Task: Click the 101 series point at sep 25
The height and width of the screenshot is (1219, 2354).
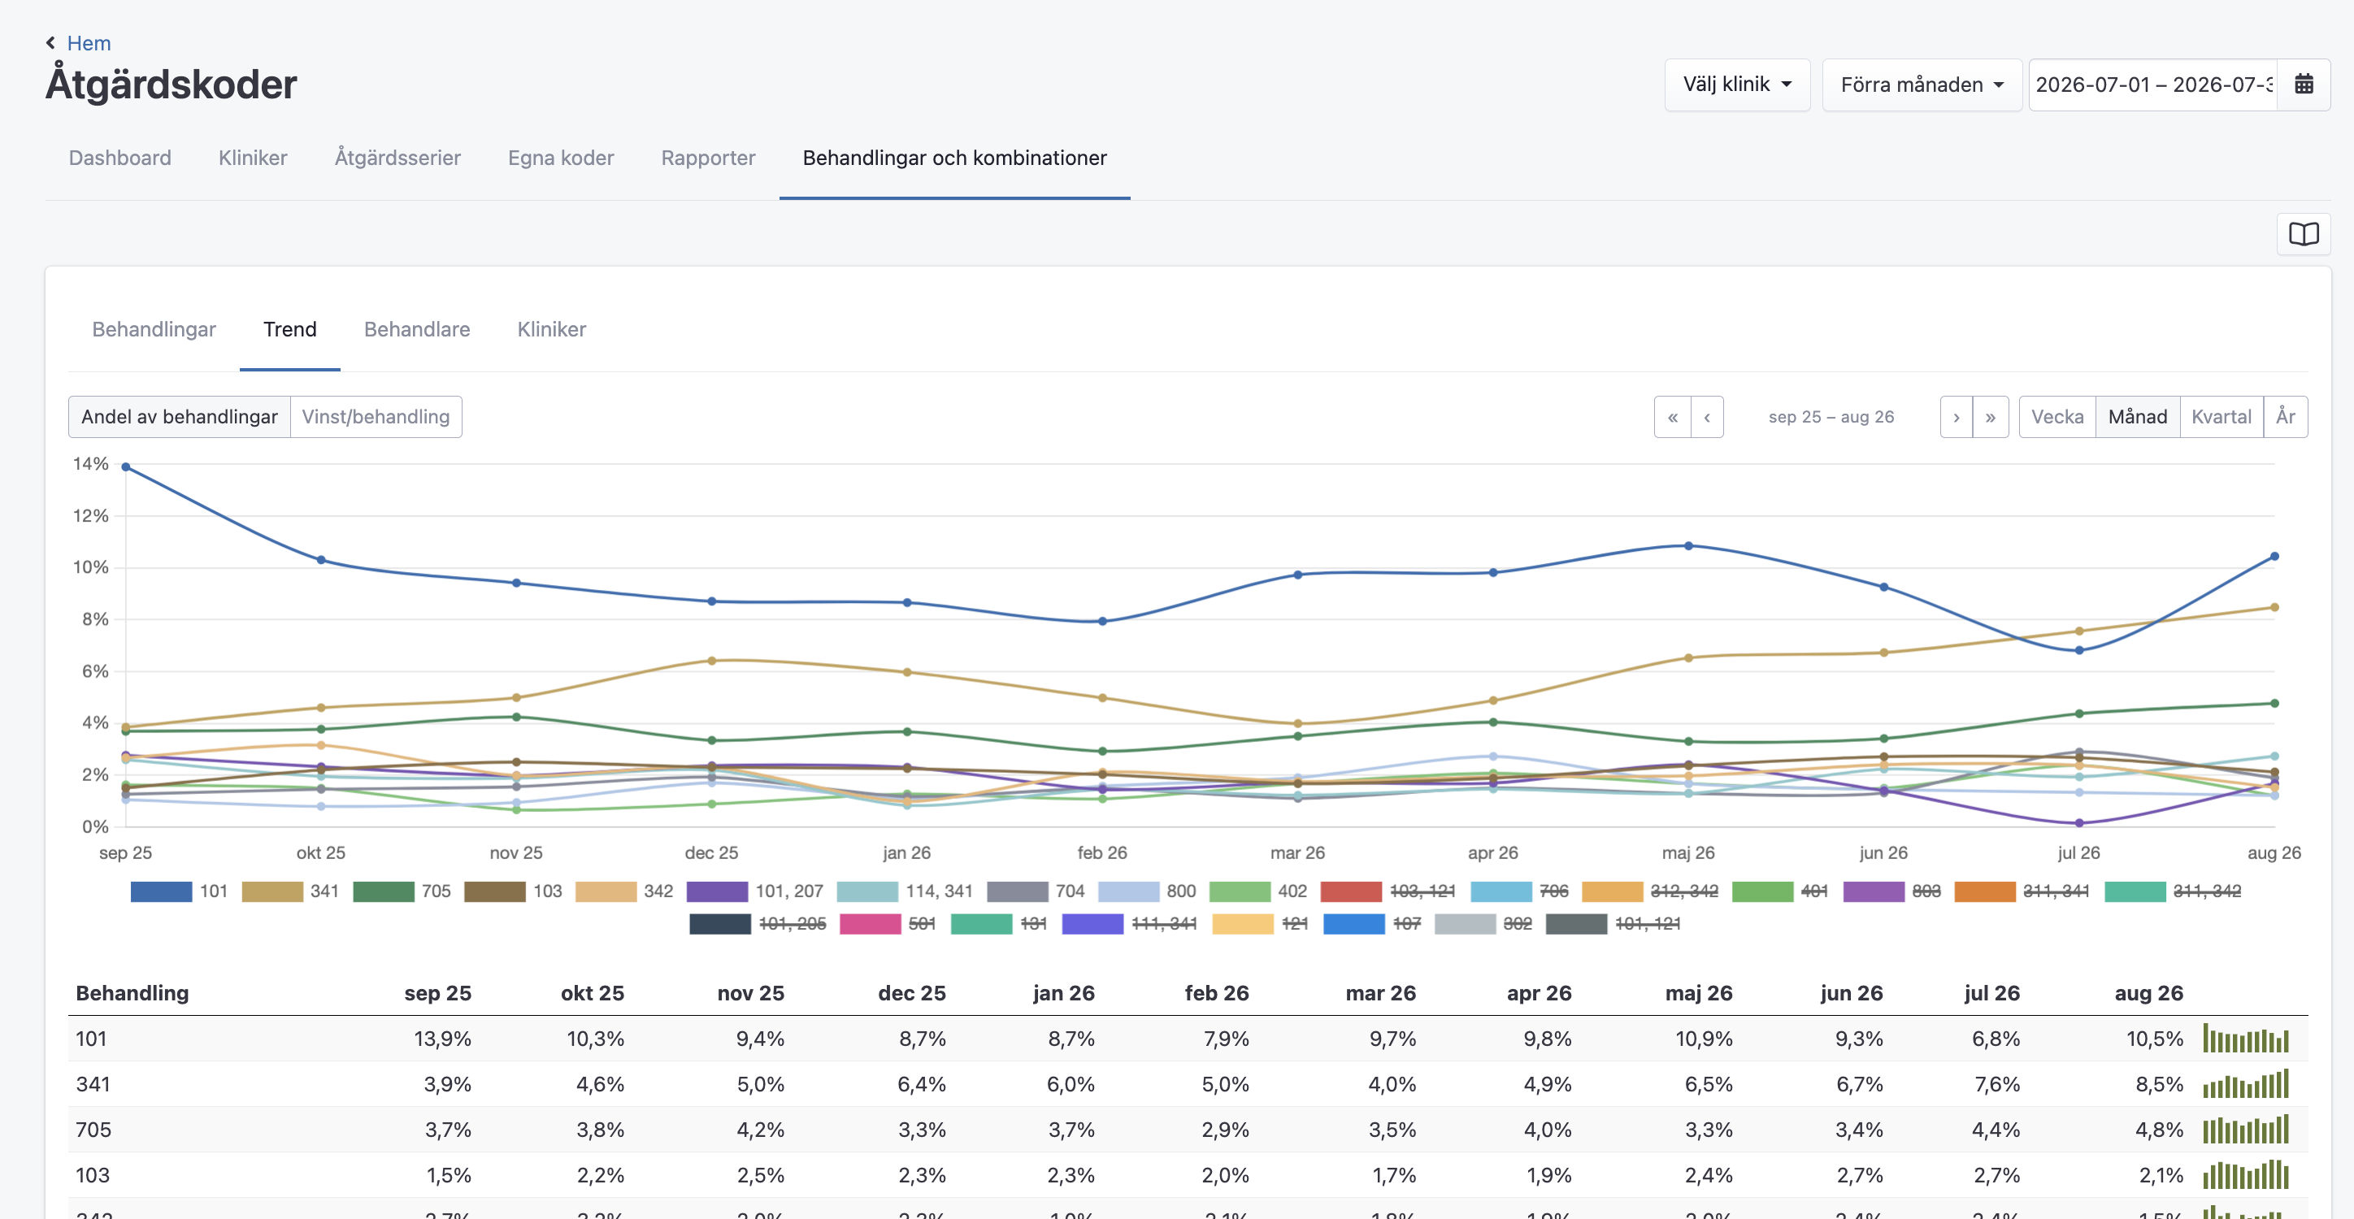Action: pyautogui.click(x=126, y=467)
